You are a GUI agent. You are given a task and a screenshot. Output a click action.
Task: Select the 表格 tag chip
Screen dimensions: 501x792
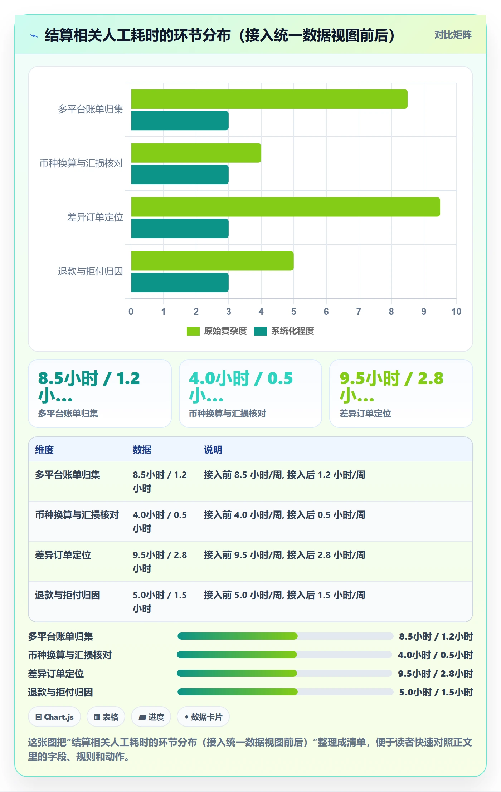tap(106, 717)
